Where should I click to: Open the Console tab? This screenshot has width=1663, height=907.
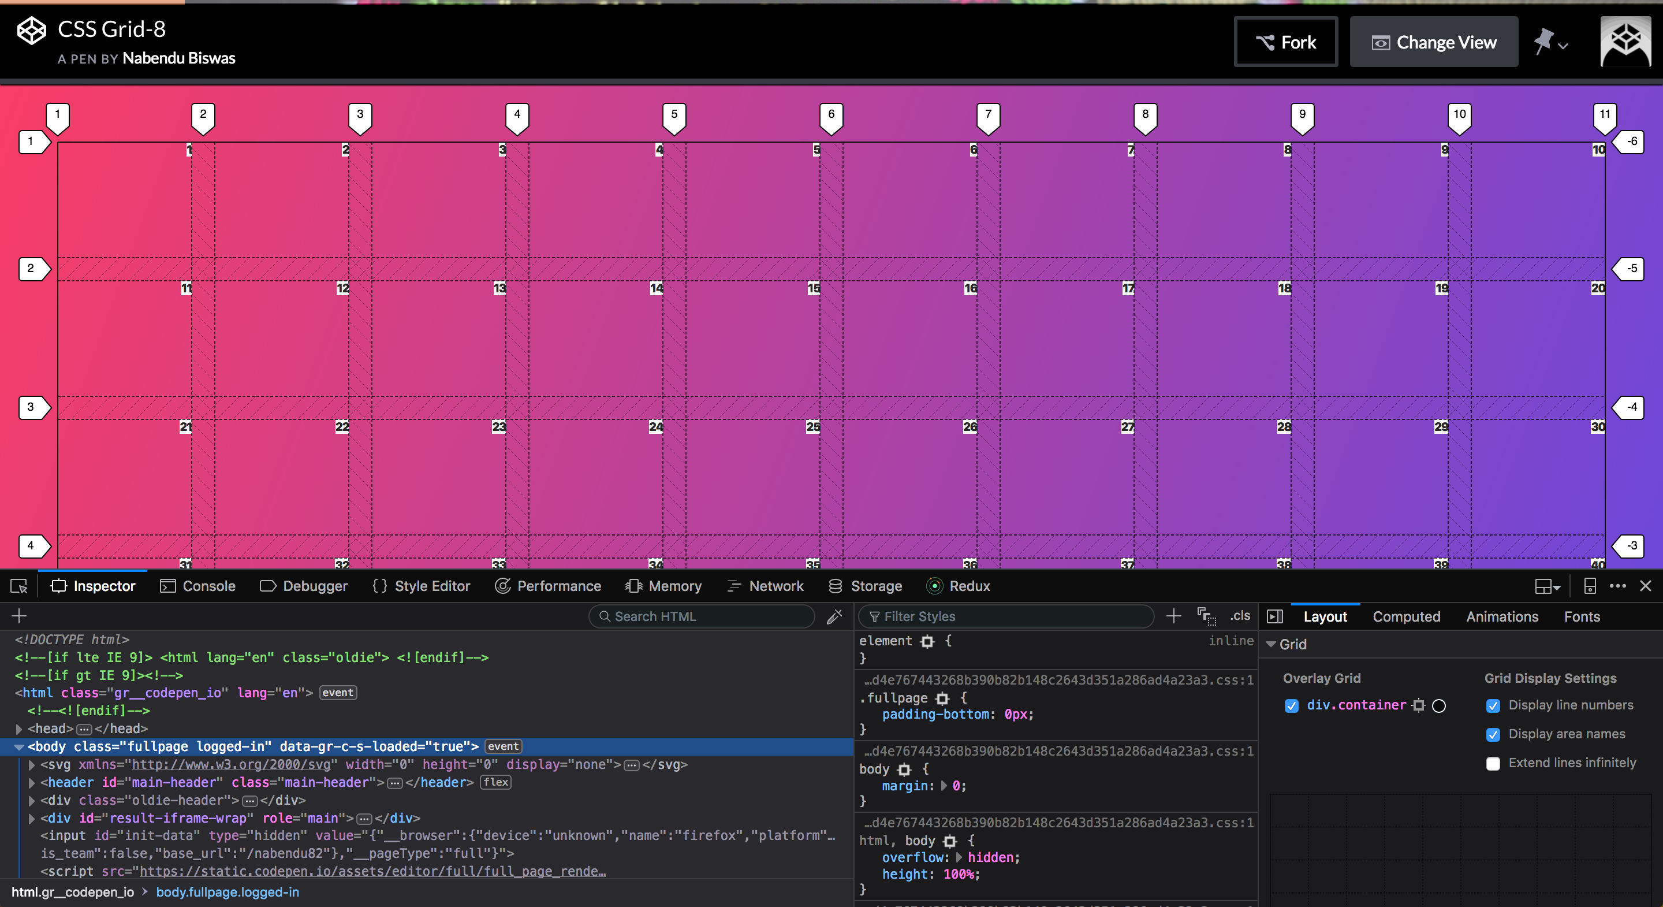pyautogui.click(x=197, y=586)
